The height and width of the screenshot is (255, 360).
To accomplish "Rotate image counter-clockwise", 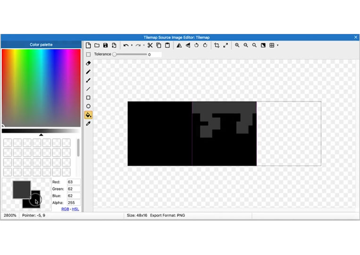I will (x=196, y=45).
